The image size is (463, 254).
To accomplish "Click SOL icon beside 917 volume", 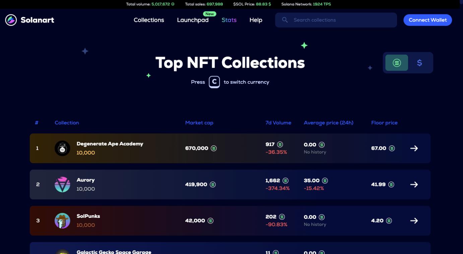I will (x=280, y=144).
